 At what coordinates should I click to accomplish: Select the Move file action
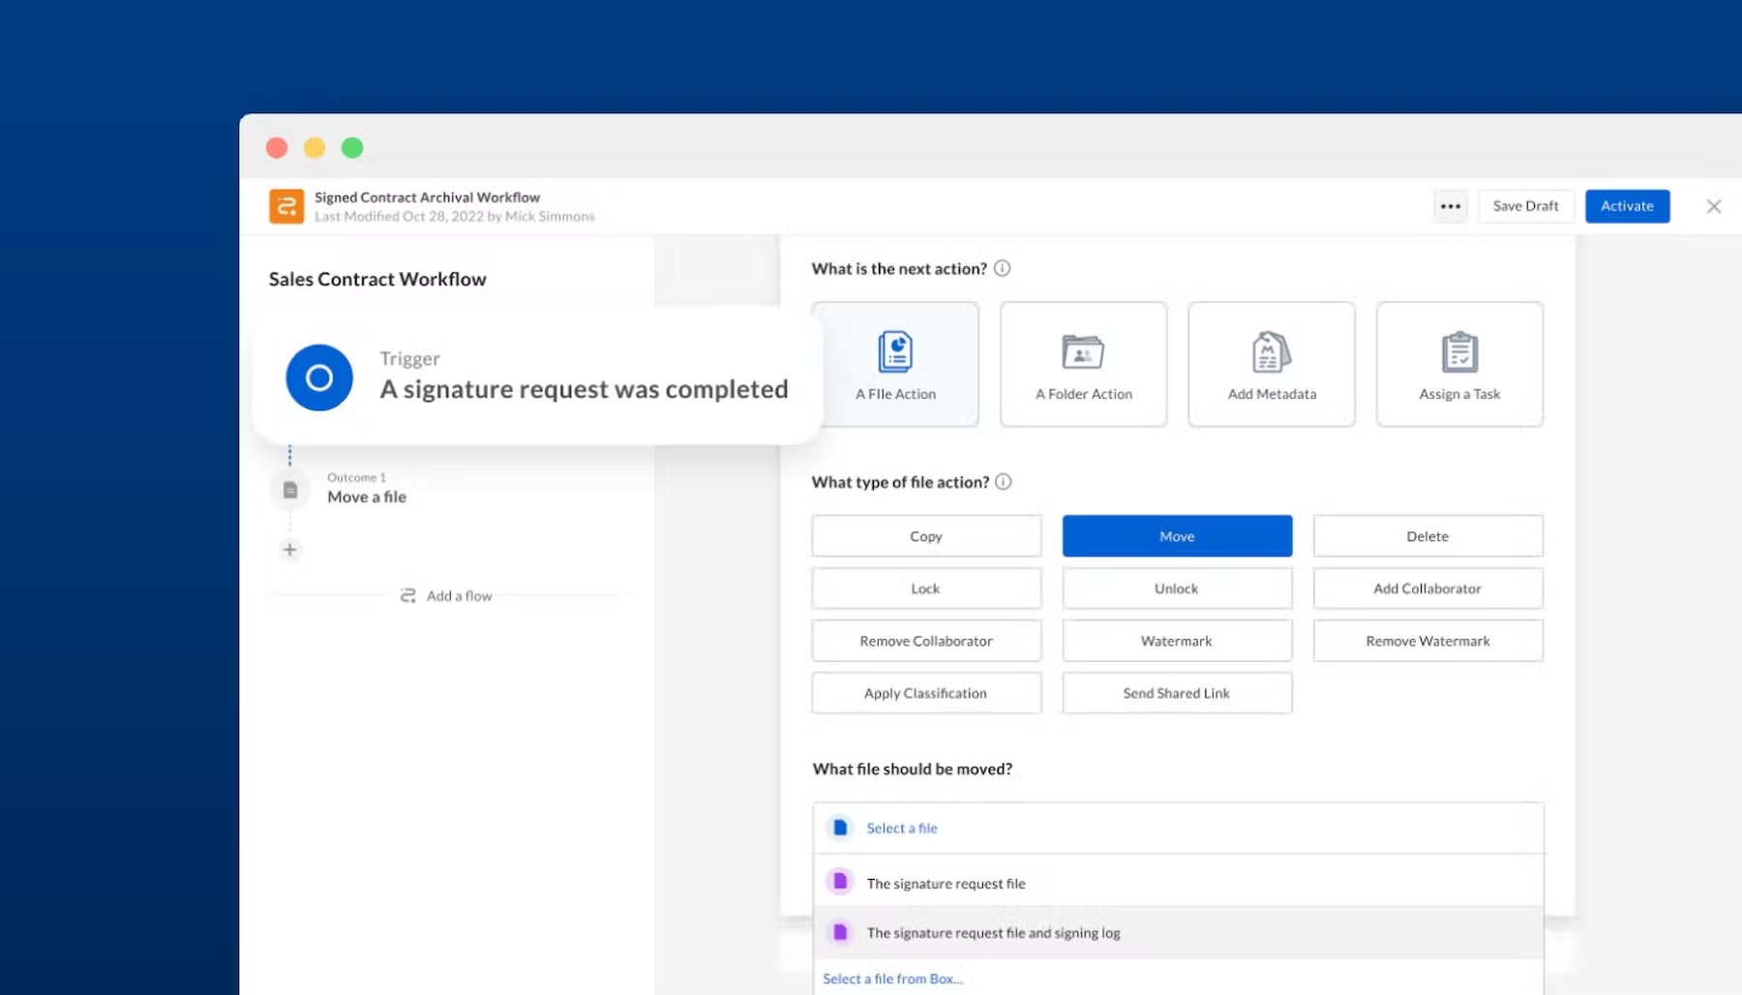tap(1177, 536)
